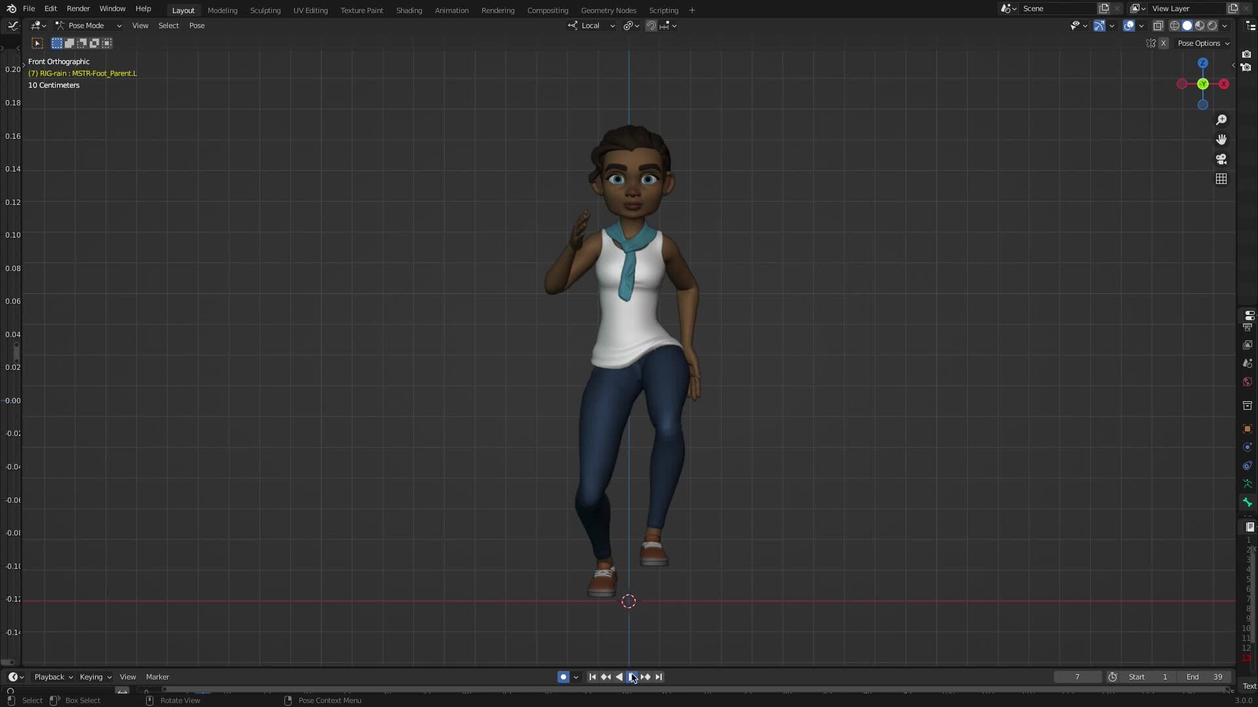
Task: Enable the auto keyframing record button
Action: coord(563,677)
